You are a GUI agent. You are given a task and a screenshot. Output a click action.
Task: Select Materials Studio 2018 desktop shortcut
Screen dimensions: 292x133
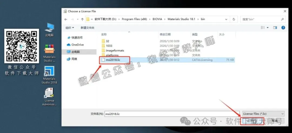click(x=49, y=75)
